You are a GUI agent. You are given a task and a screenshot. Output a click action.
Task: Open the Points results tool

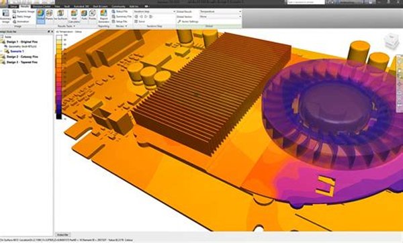click(x=92, y=15)
